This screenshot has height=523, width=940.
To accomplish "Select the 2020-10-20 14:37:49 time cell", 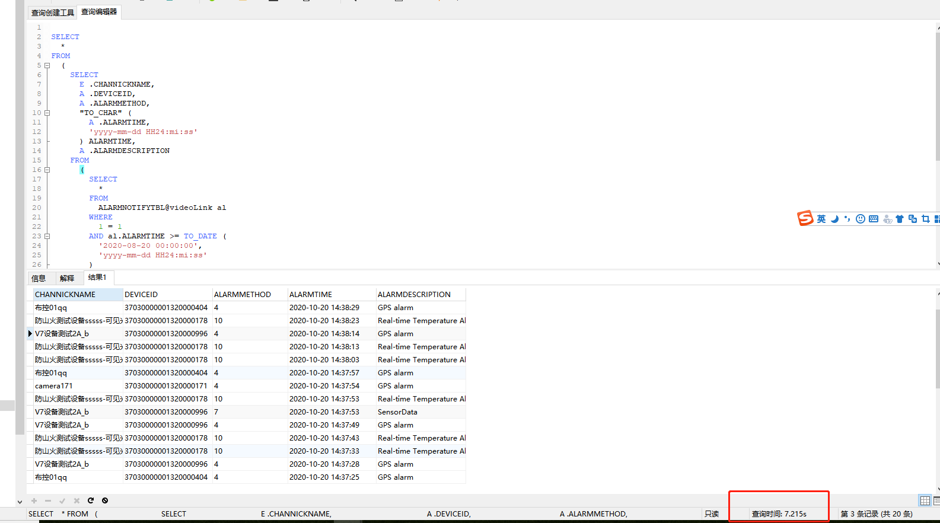I will tap(332, 425).
